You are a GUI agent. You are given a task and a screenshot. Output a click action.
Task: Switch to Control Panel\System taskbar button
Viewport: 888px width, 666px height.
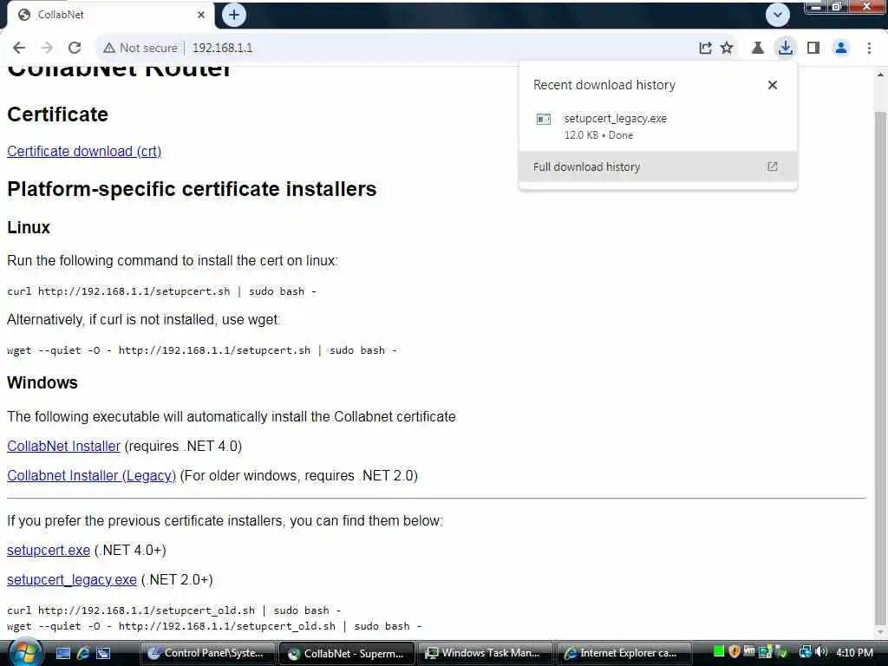pos(207,653)
